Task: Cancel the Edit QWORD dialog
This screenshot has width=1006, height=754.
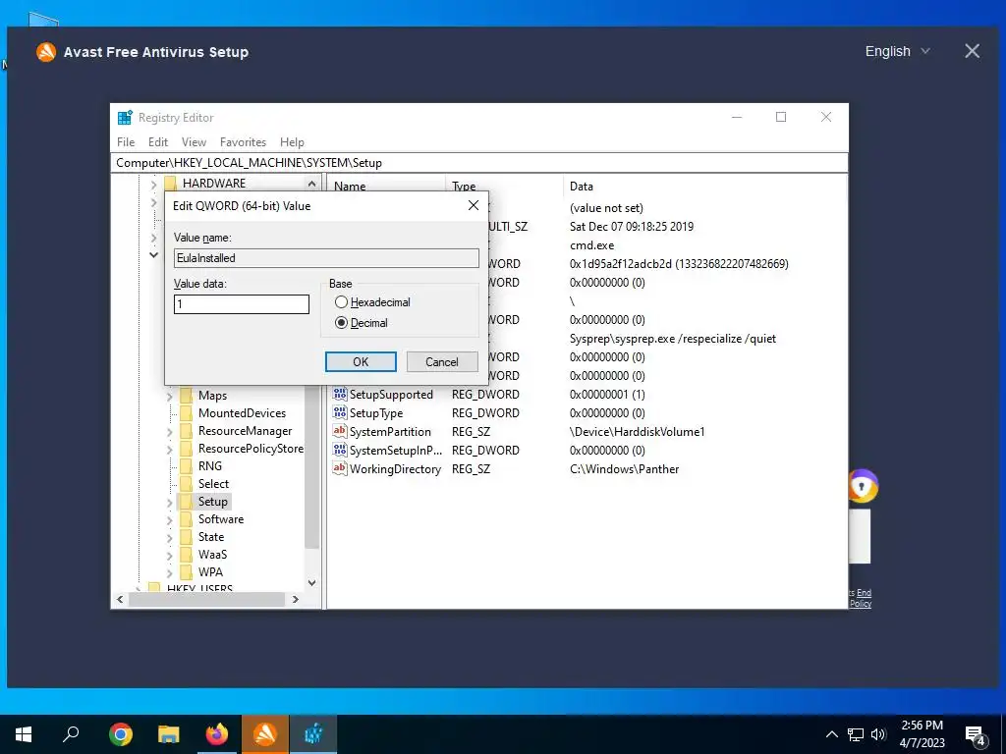Action: click(x=442, y=361)
